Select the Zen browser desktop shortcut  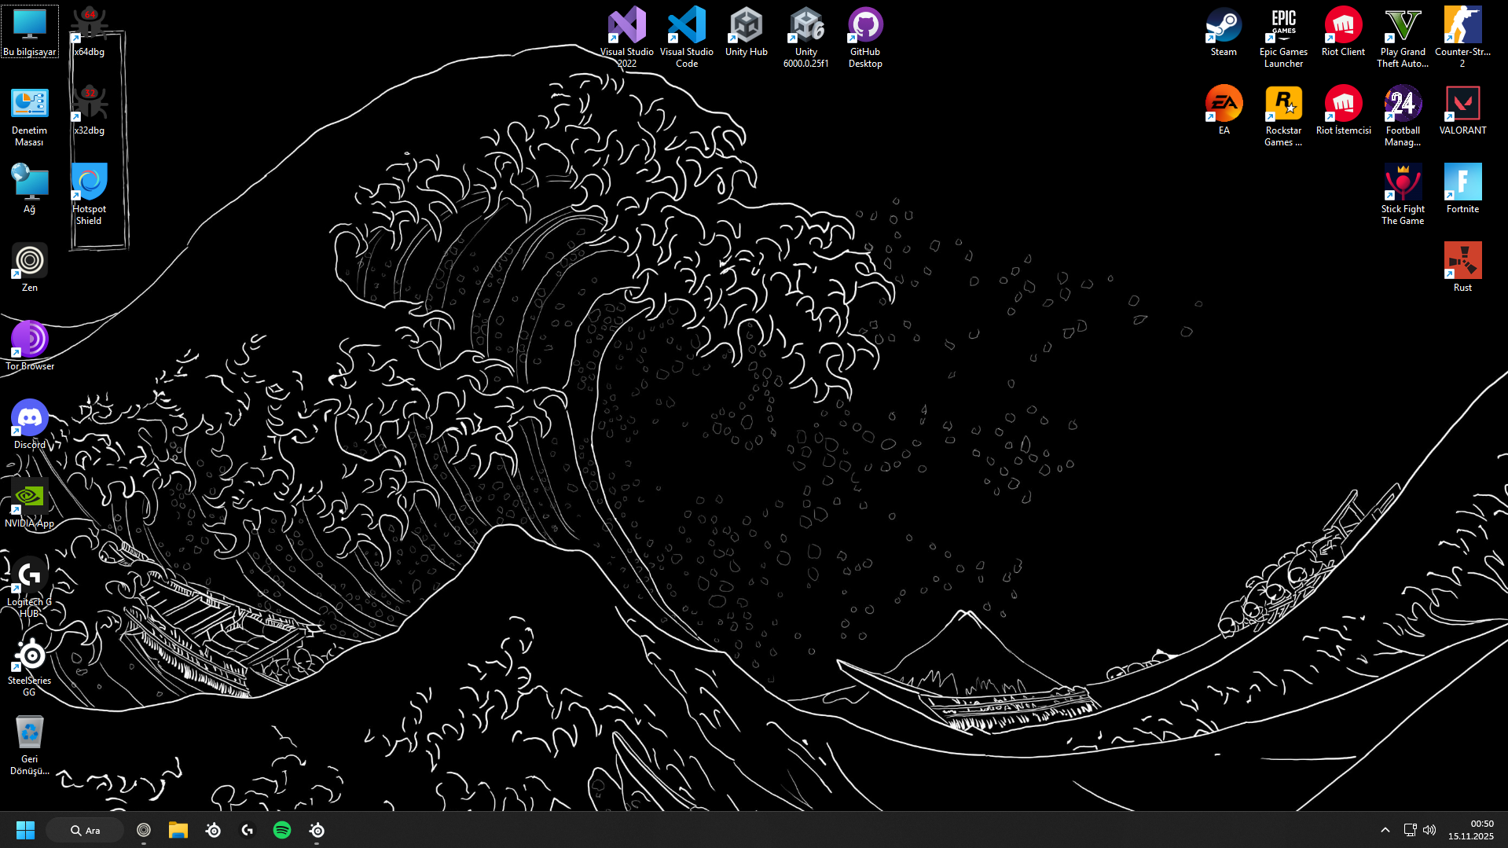(30, 267)
